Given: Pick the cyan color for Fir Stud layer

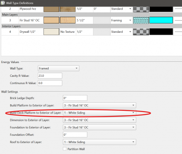Looking at the screenshot, I should point(161,20).
